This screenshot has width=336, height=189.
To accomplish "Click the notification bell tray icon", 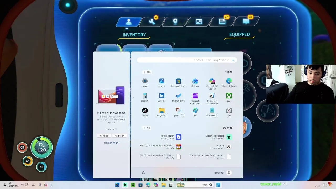I will [5, 185].
